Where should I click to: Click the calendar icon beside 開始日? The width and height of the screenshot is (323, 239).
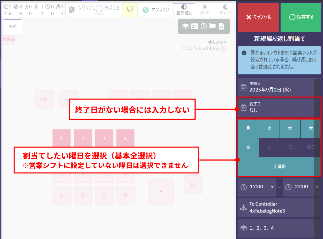pyautogui.click(x=243, y=87)
